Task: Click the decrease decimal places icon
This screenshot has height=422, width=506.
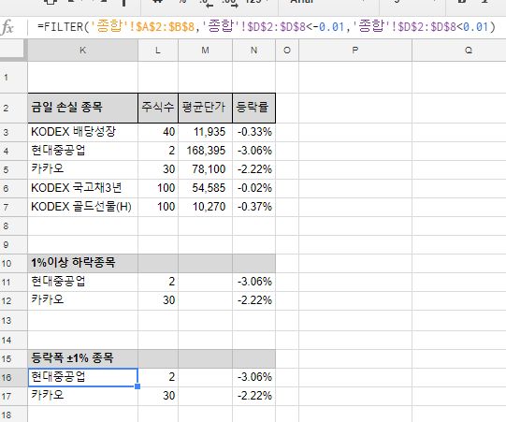Action: pyautogui.click(x=206, y=3)
